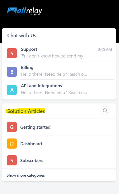Click the red S Support avatar icon
The width and height of the screenshot is (119, 194).
[x=12, y=53]
